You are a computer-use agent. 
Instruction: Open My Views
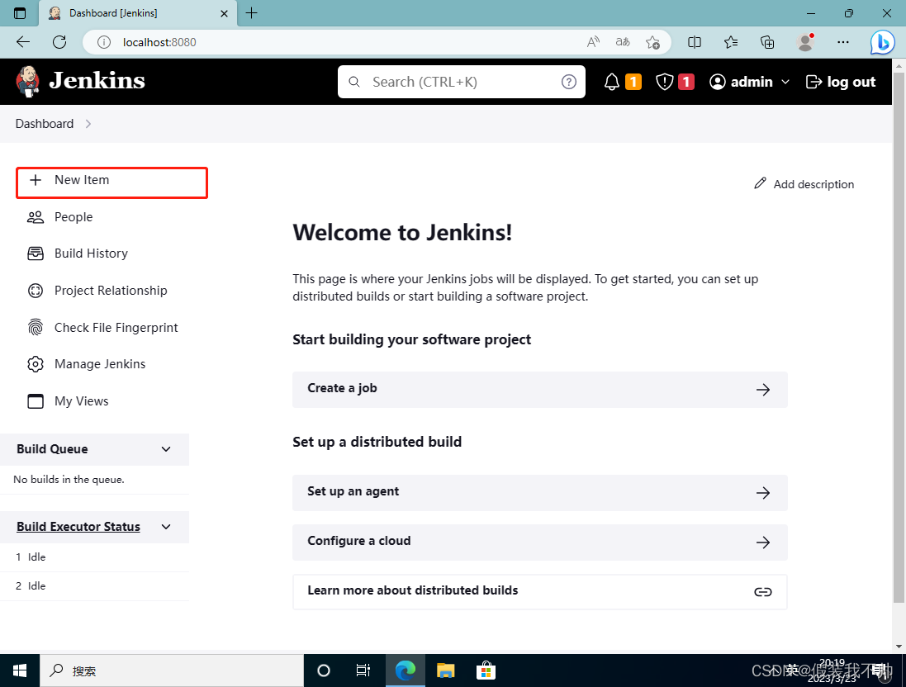pos(82,401)
